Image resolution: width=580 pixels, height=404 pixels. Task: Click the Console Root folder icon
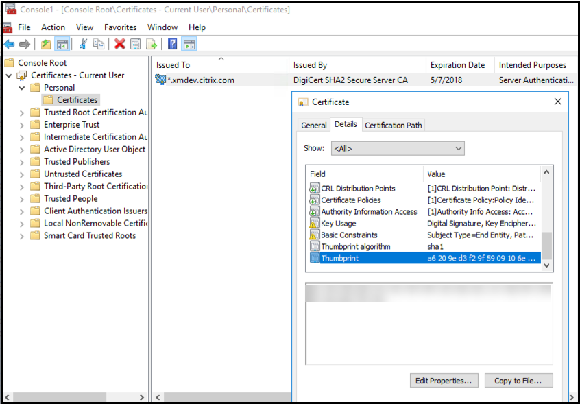click(x=9, y=63)
